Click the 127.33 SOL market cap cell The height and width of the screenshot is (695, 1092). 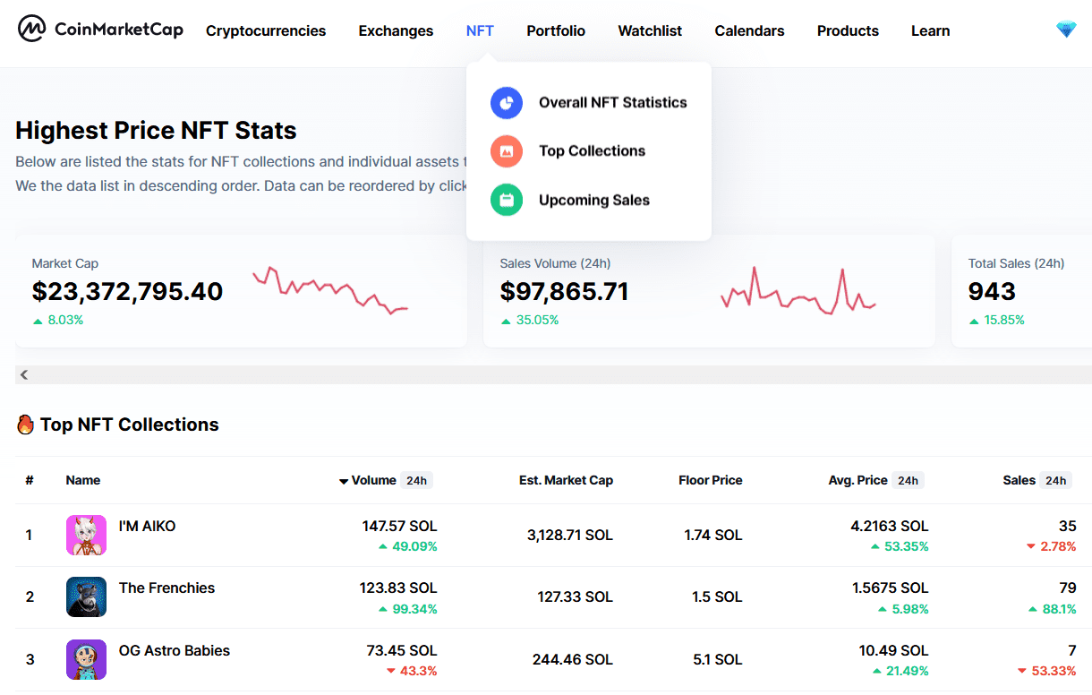coord(576,596)
